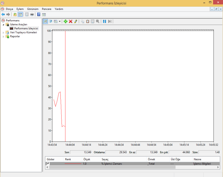Open the Görünüm menu

point(33,9)
